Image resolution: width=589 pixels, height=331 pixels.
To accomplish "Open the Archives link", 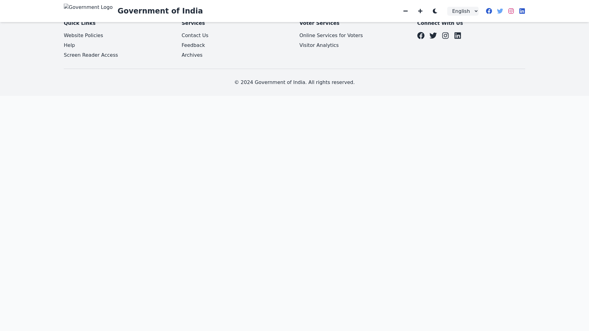I will coord(192,55).
